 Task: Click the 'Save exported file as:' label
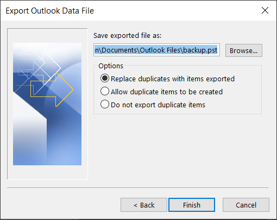tap(127, 36)
